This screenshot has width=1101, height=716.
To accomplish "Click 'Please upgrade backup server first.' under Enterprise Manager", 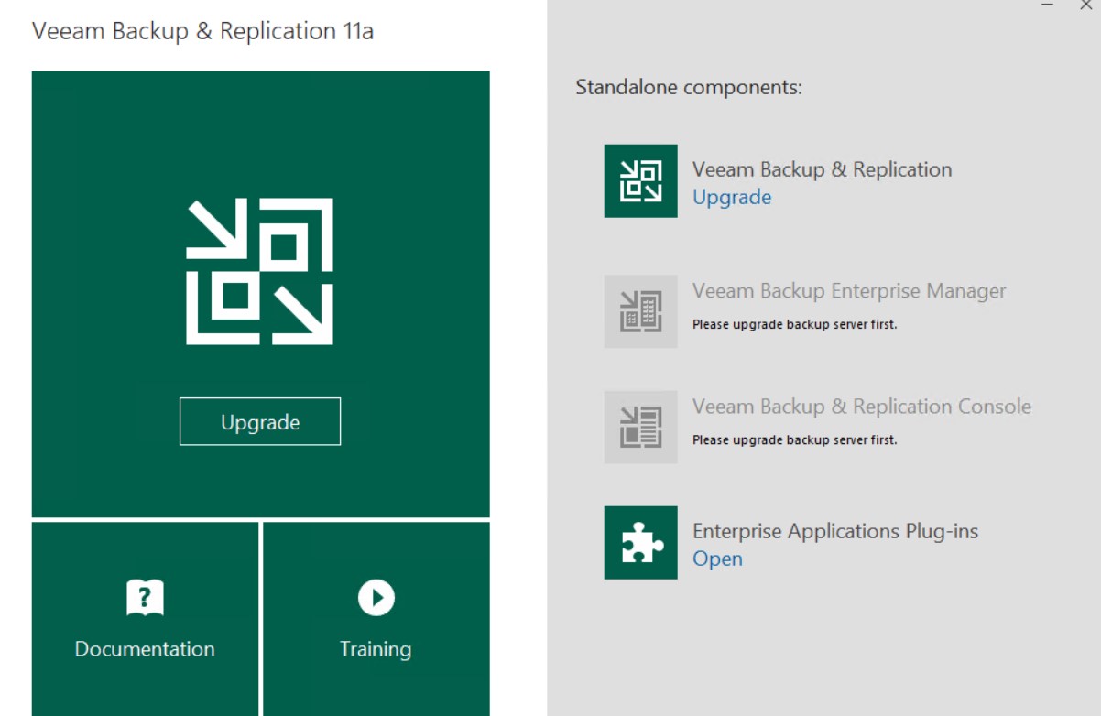I will click(794, 324).
